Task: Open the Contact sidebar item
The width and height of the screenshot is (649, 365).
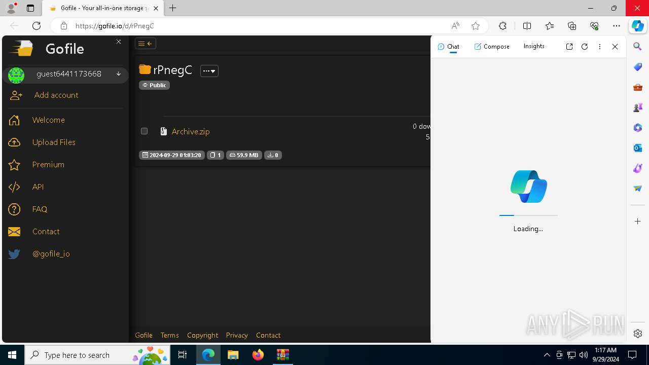Action: pos(46,231)
